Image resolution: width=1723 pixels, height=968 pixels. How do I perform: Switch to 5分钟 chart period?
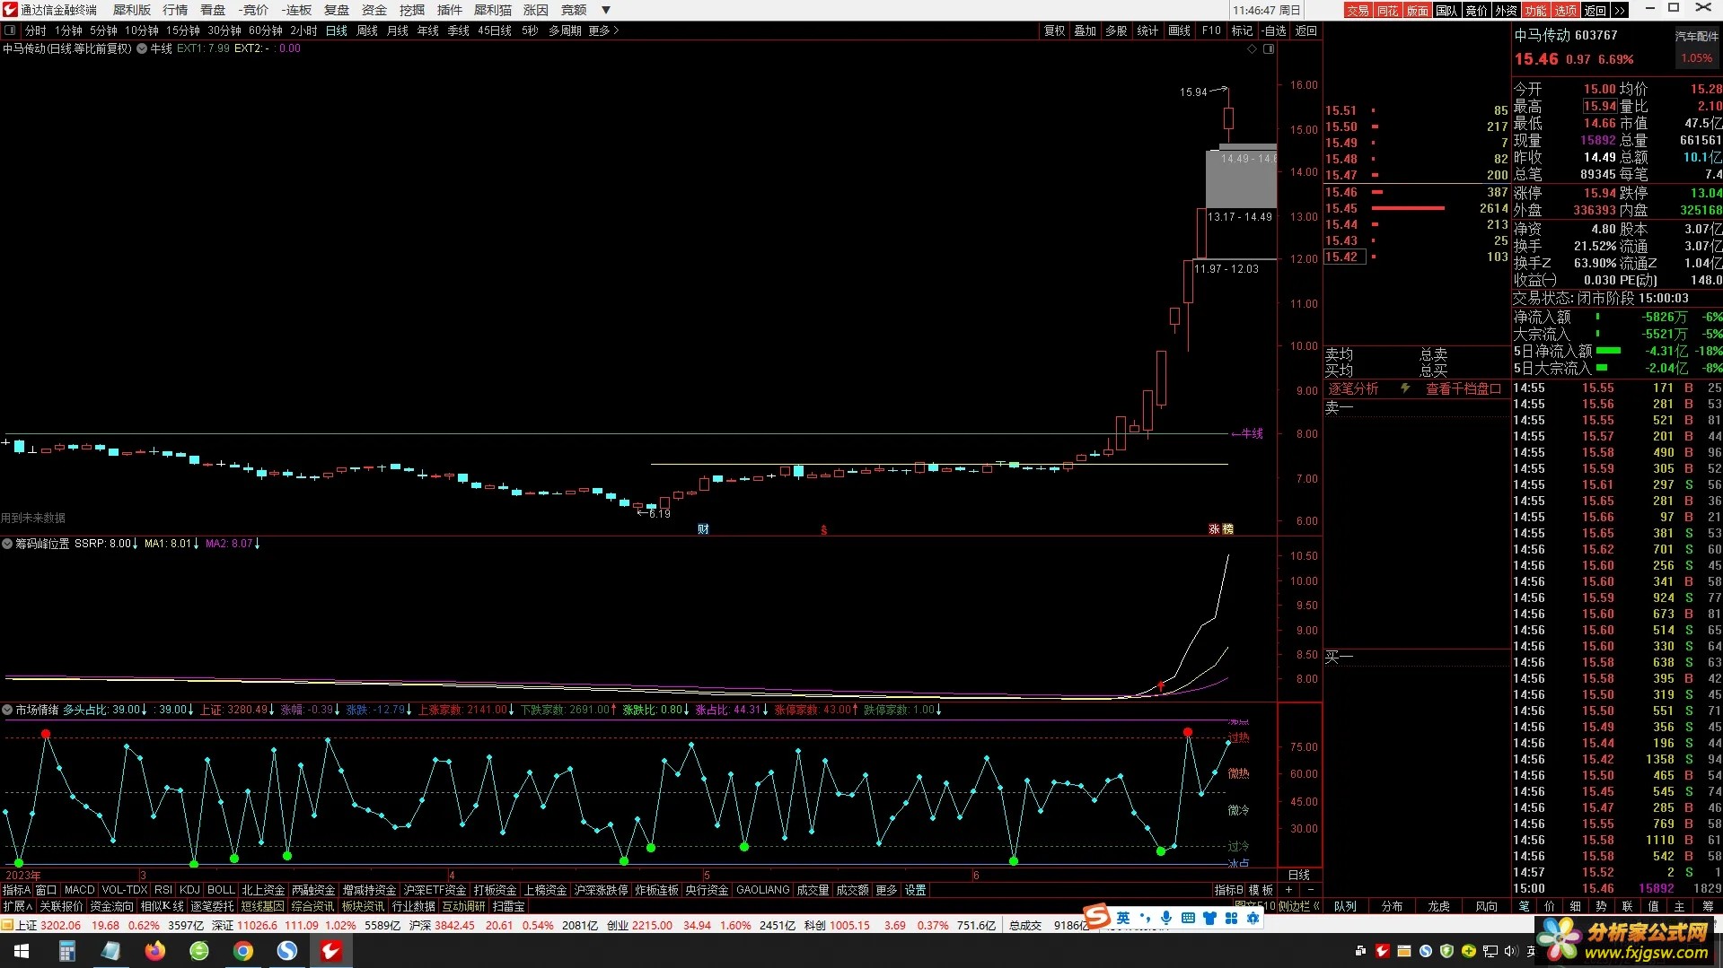(x=104, y=31)
